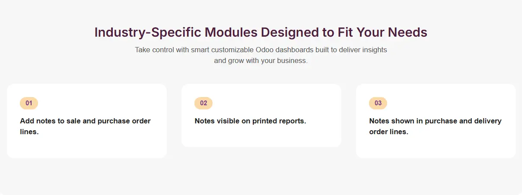Click the orange "03" number badge
Screen dimensions: 522x195
[x=378, y=103]
